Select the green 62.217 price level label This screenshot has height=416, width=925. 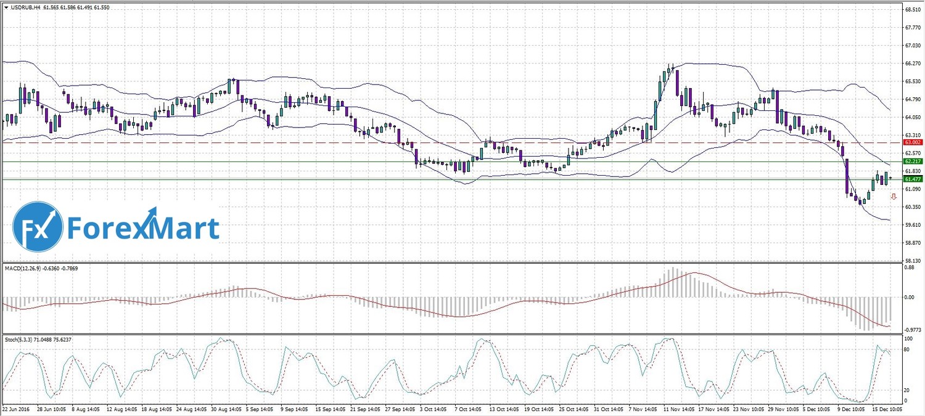click(912, 161)
